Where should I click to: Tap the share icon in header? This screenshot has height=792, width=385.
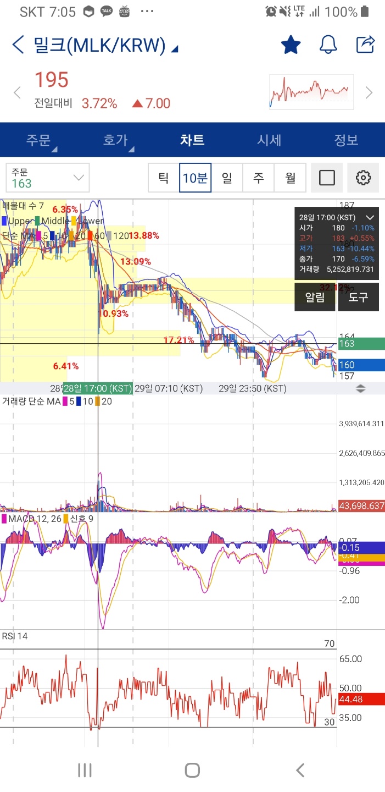[365, 44]
